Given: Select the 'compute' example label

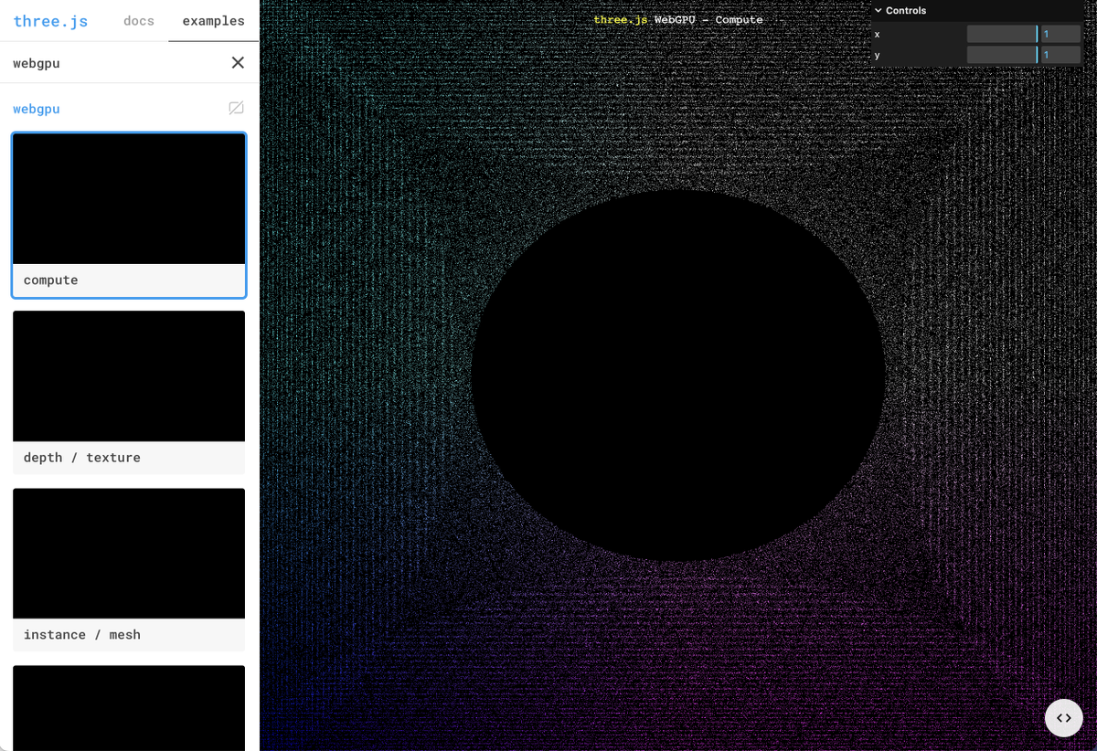Looking at the screenshot, I should 51,280.
